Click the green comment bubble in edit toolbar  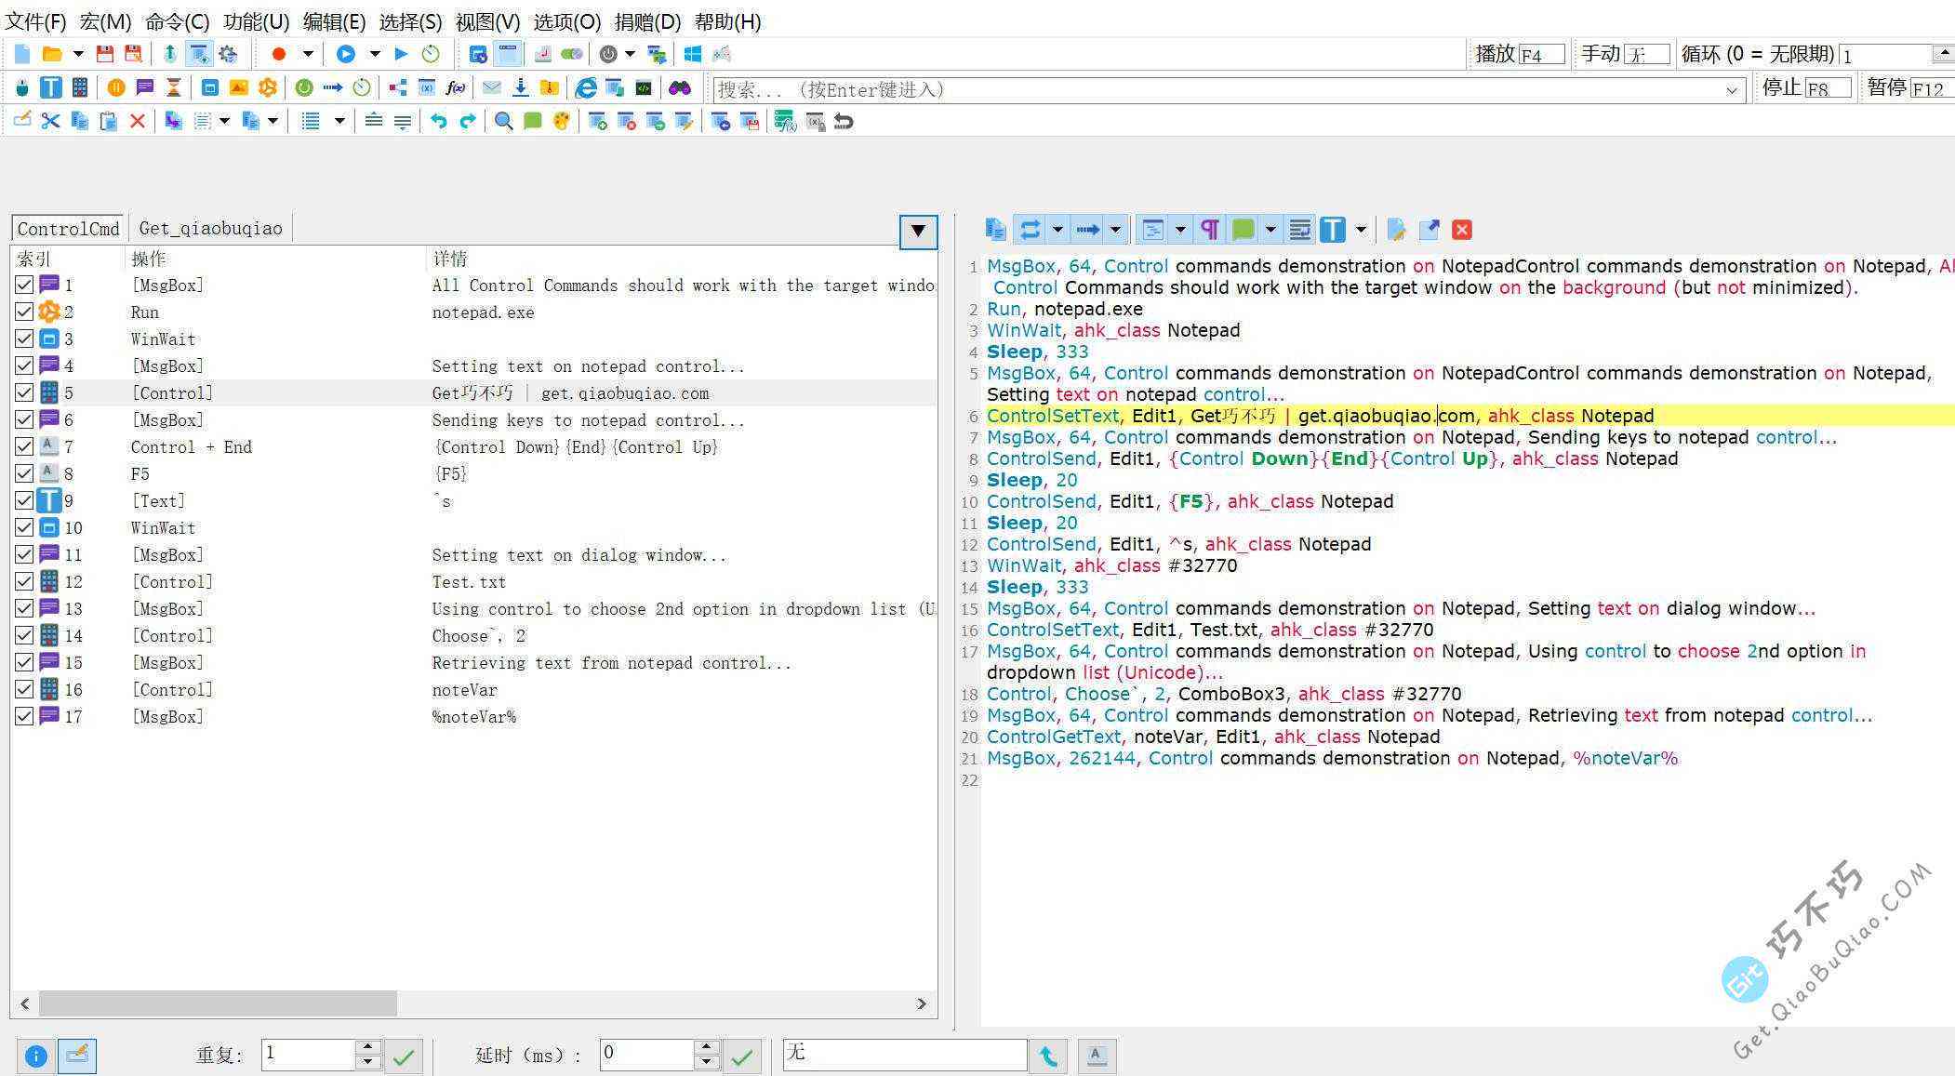(532, 121)
